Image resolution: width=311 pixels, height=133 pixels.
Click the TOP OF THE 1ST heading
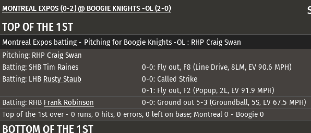[38, 27]
